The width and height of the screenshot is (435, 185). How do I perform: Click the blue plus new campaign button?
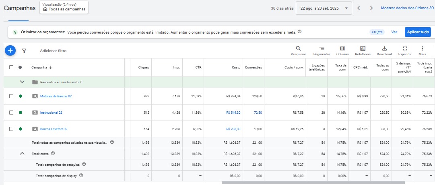[10, 50]
